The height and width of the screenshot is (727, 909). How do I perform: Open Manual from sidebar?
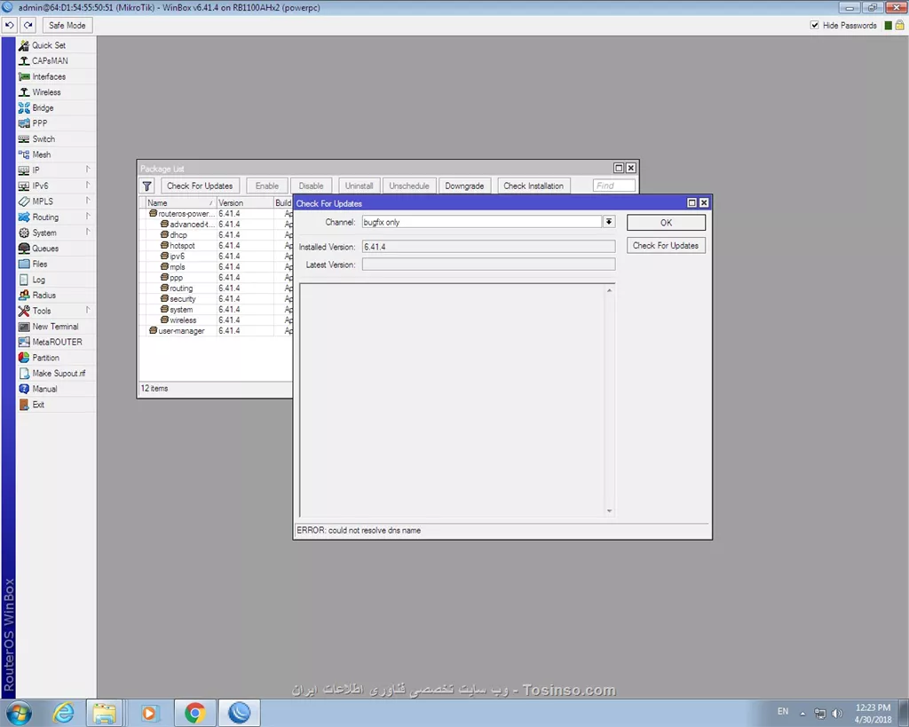coord(56,389)
